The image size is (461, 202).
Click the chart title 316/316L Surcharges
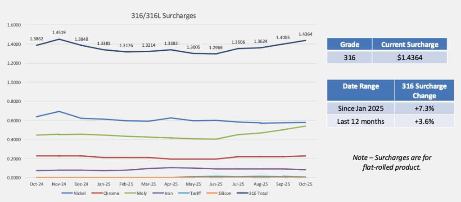coord(163,15)
